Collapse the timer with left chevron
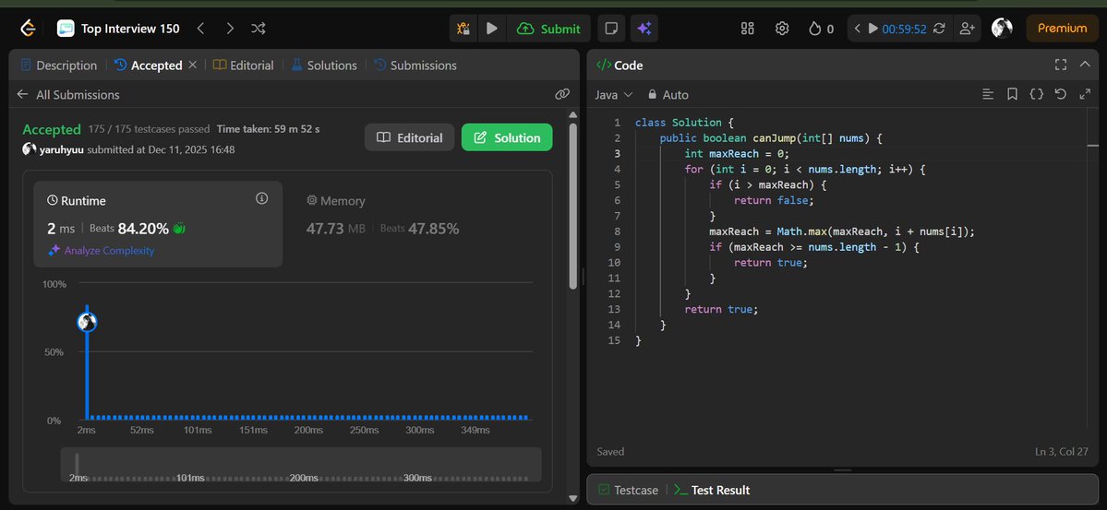Viewport: 1107px width, 510px height. coord(857,29)
